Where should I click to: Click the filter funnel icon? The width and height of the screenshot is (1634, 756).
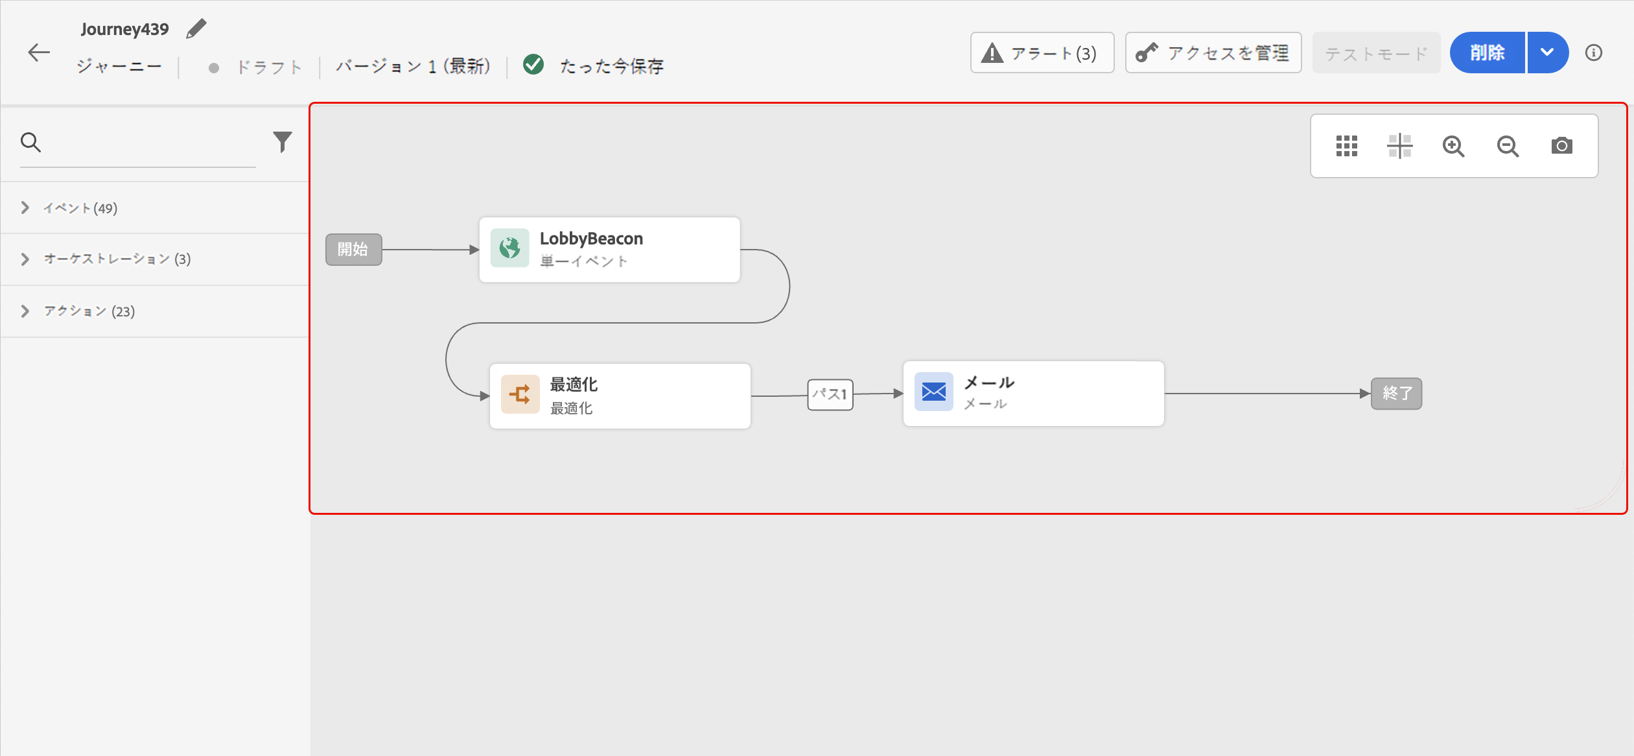[x=282, y=141]
